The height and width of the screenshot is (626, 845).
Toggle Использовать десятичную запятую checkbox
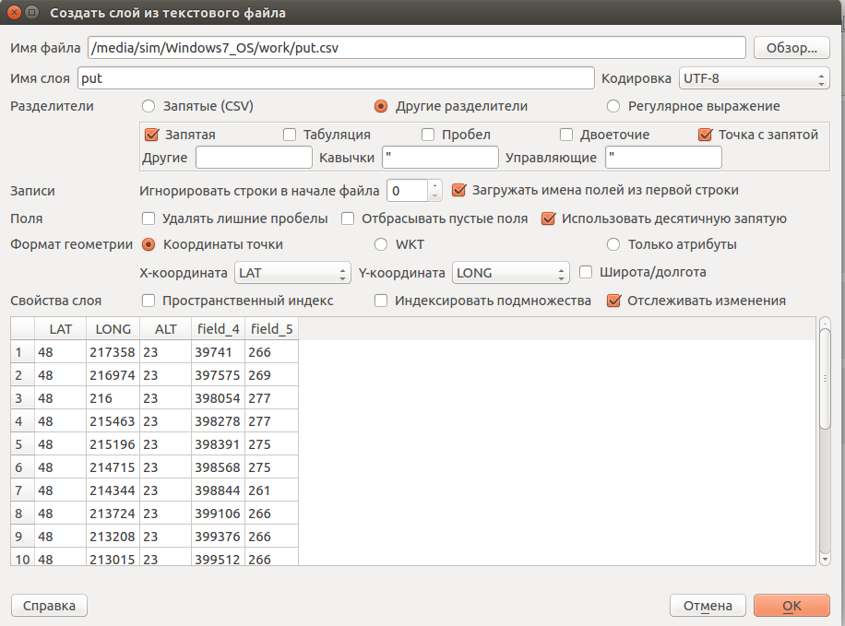[549, 219]
